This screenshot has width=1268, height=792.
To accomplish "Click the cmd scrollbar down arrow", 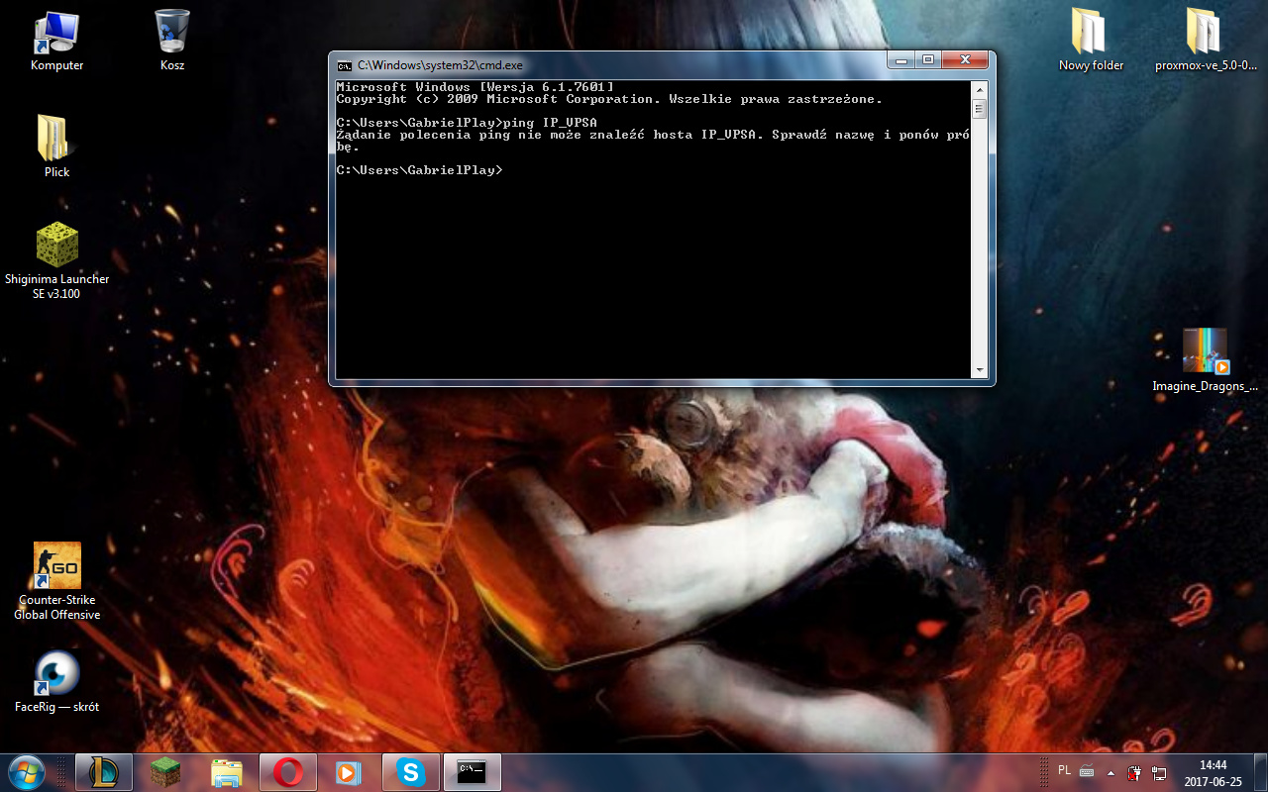I will 979,370.
